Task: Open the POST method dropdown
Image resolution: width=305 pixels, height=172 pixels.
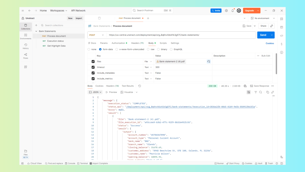Action: coord(97,35)
